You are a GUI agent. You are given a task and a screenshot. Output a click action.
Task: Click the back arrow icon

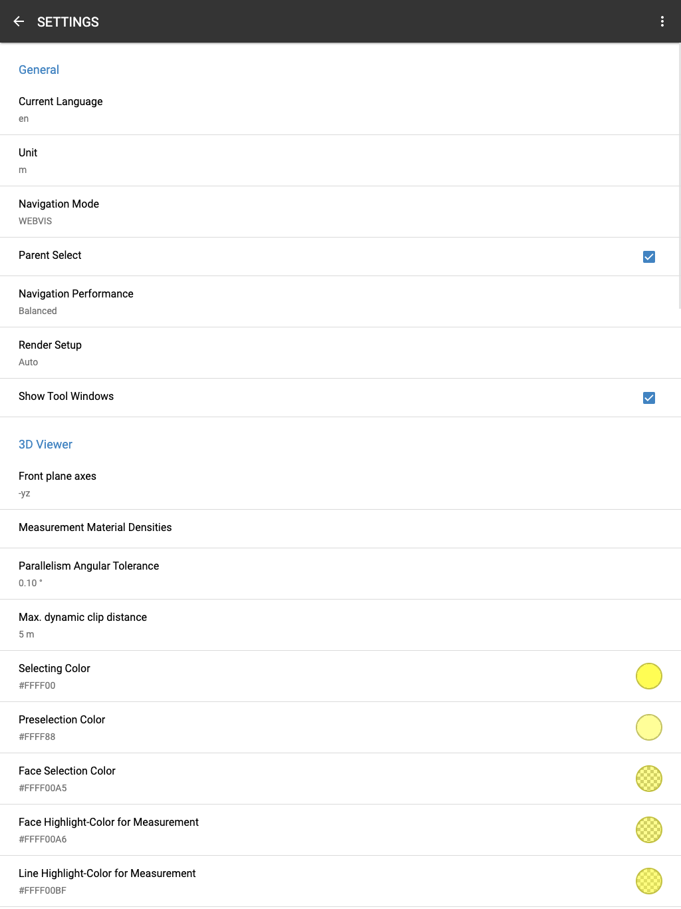(19, 21)
